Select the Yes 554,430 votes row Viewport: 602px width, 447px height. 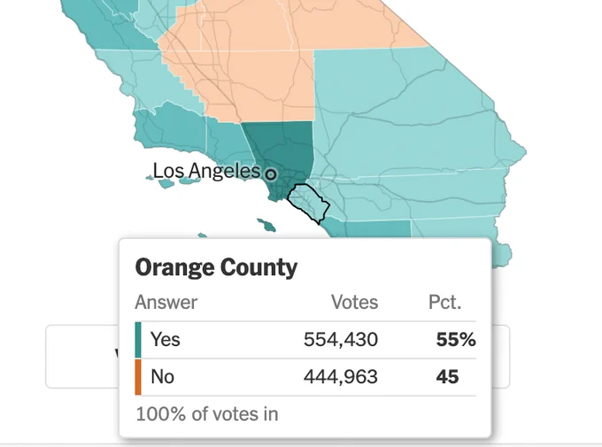coord(305,340)
